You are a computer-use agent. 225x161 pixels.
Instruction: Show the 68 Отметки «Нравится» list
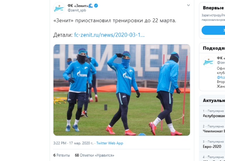coord(95,155)
